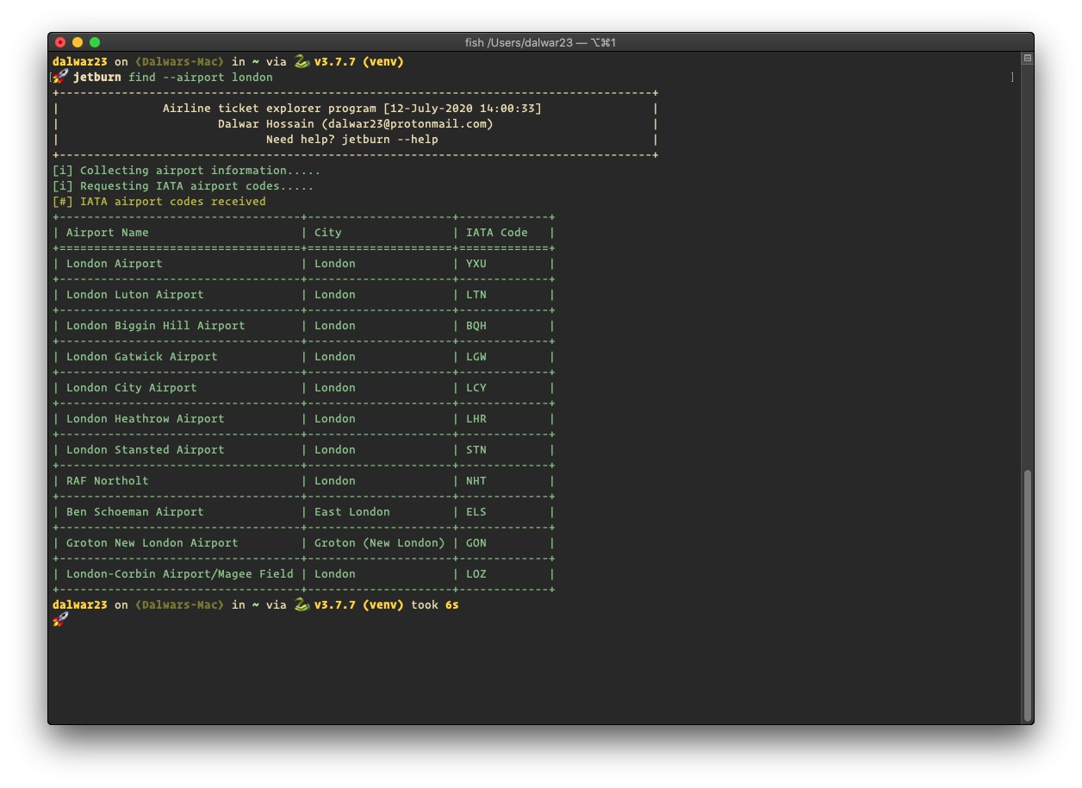Click the alternate screen icon above the scrollbar
This screenshot has height=788, width=1082.
point(1027,59)
